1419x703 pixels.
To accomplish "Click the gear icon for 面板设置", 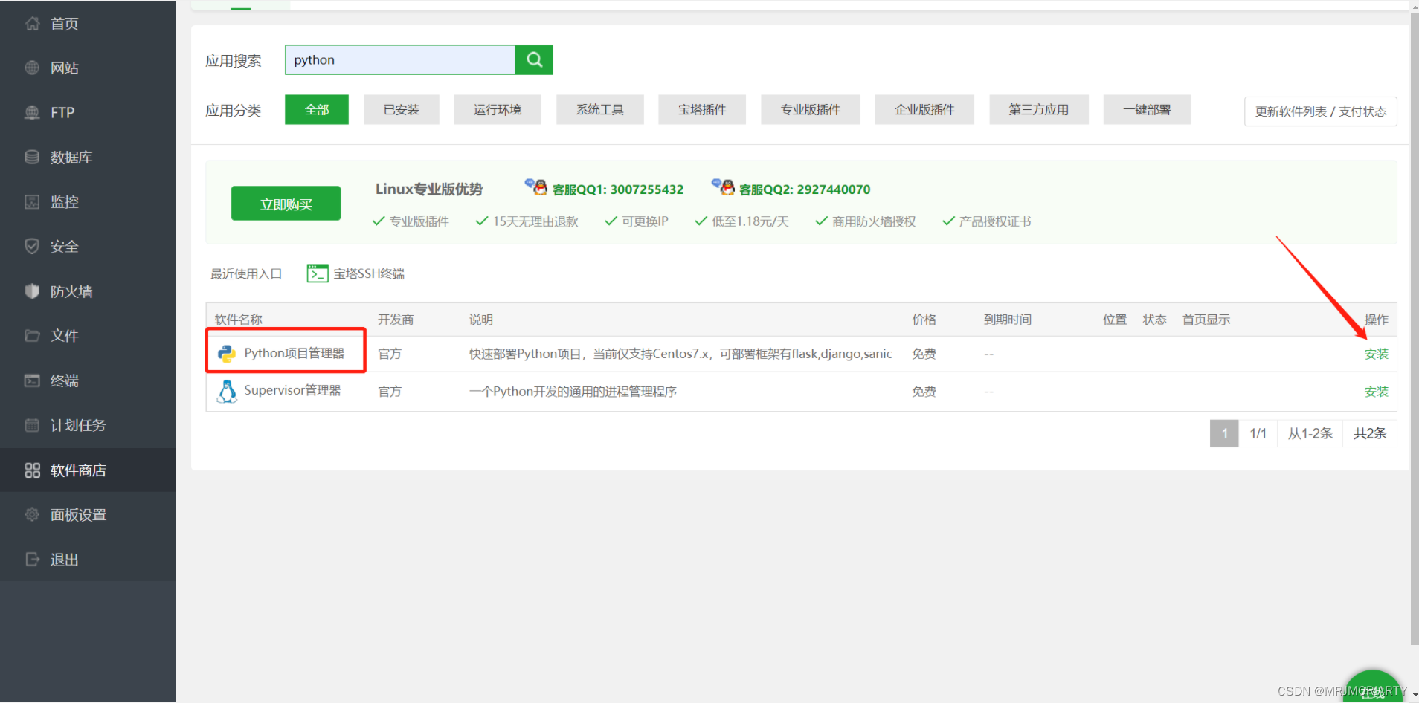I will pos(32,514).
